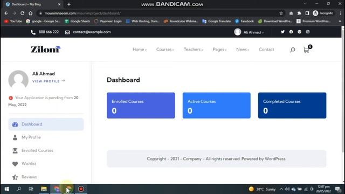Click the My Profile person icon
The width and height of the screenshot is (345, 194).
(x=15, y=137)
